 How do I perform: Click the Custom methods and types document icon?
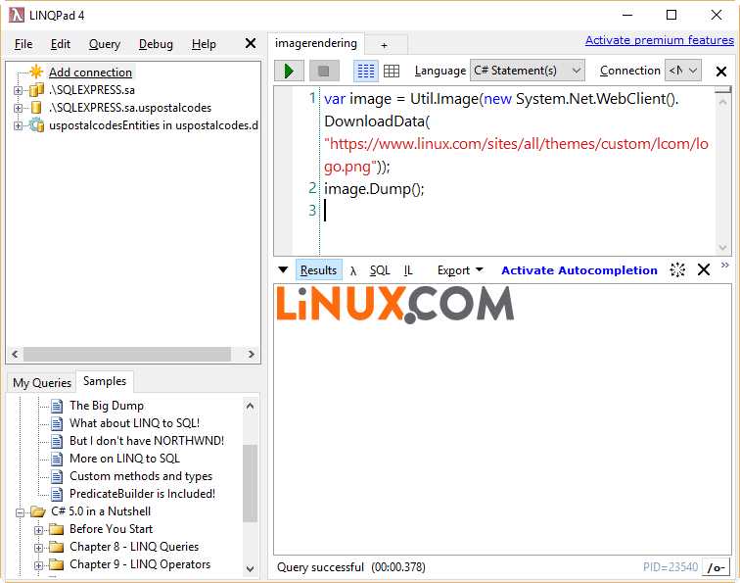(x=57, y=476)
